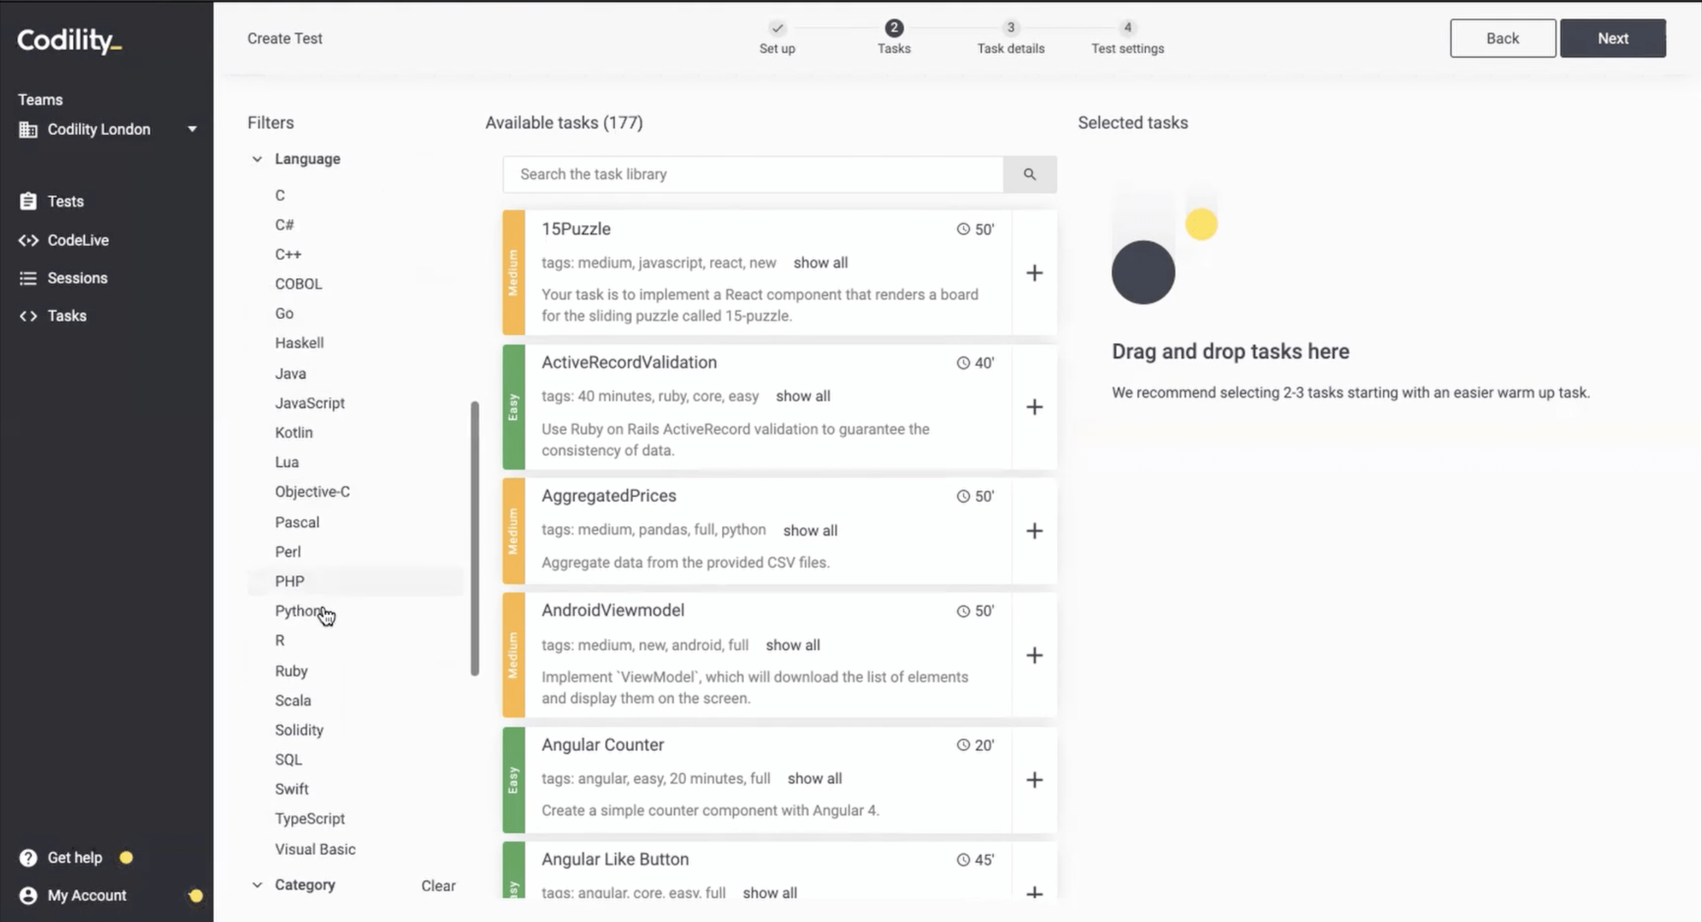The image size is (1702, 922).
Task: Open the Sessions panel
Action: (x=77, y=277)
